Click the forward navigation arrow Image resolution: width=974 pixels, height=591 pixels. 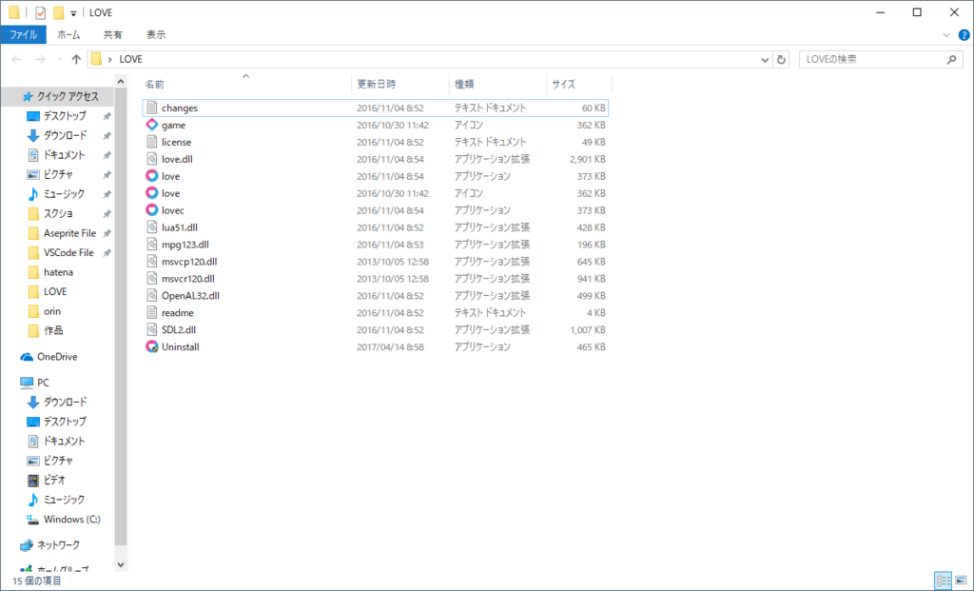(x=40, y=59)
